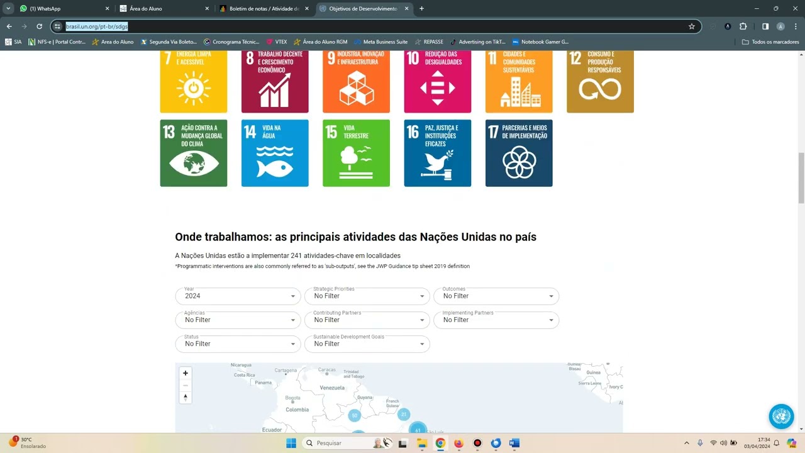Reset map bearing with compass button
Screen dimensions: 805x453
[186, 397]
